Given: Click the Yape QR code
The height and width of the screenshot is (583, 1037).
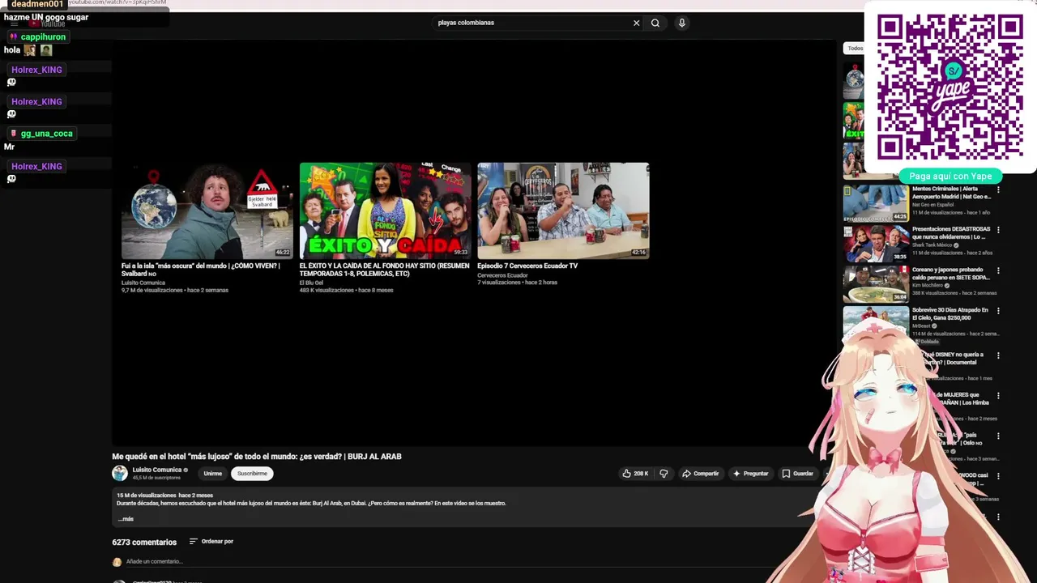Looking at the screenshot, I should pyautogui.click(x=950, y=87).
